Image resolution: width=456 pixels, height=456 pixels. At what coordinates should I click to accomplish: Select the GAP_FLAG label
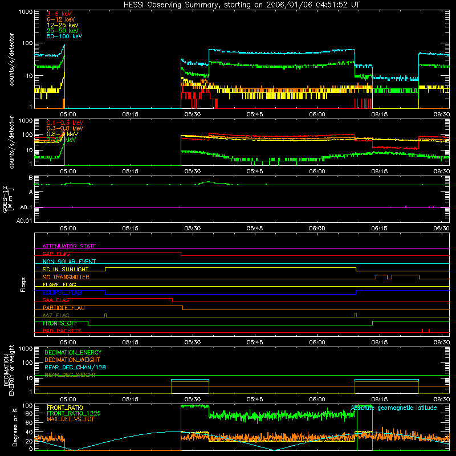click(56, 254)
